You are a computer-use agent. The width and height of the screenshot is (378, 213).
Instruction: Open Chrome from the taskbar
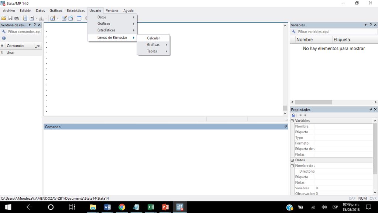click(x=122, y=207)
